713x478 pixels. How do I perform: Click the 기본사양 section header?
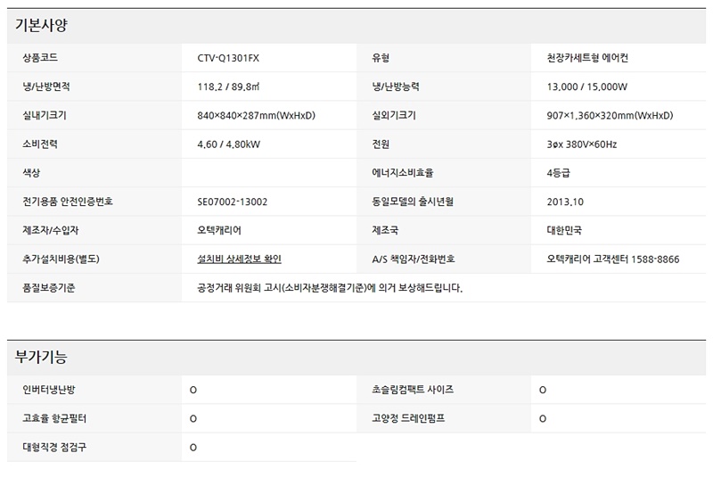[x=41, y=26]
